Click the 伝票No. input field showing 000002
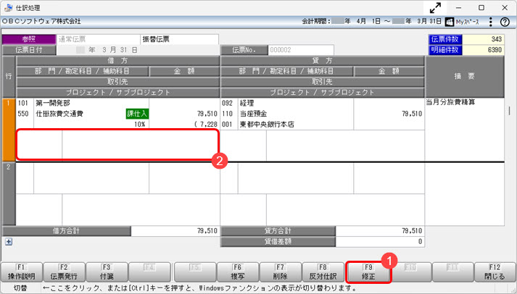The image size is (517, 294). 301,50
